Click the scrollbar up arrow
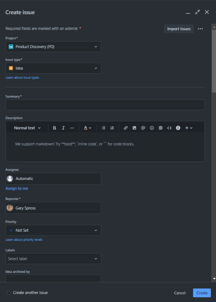This screenshot has height=302, width=216. [214, 27]
